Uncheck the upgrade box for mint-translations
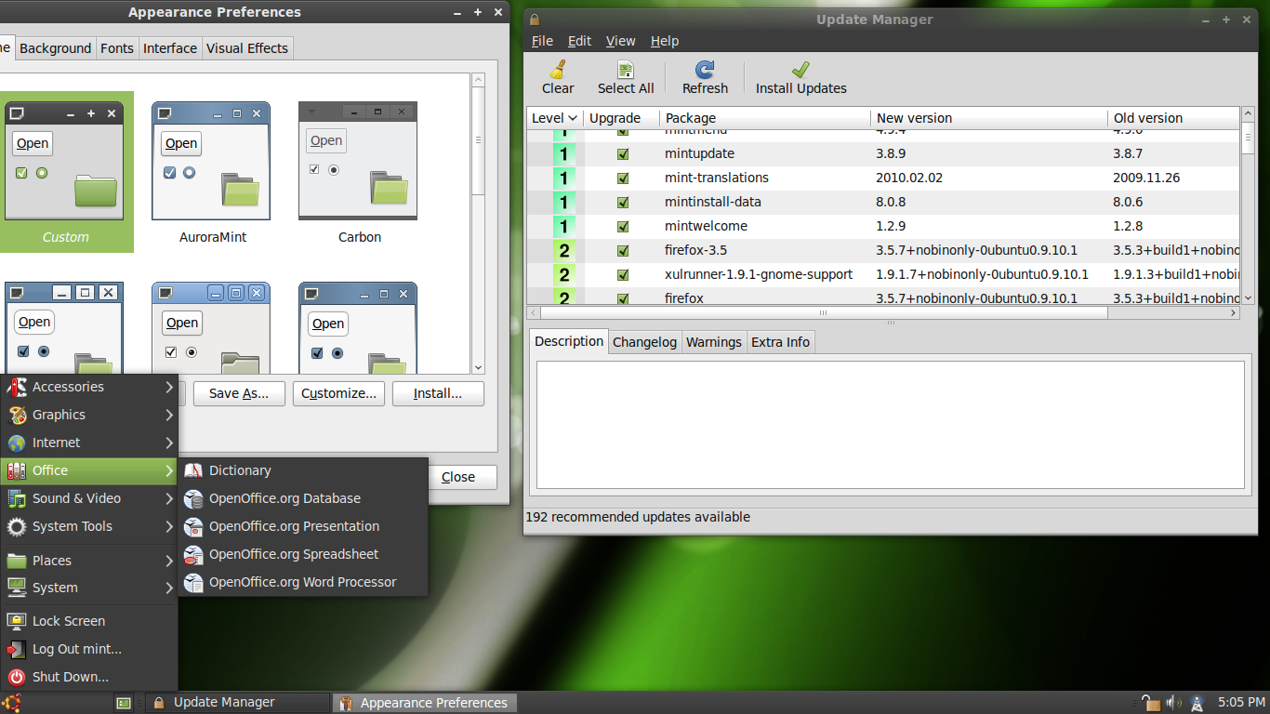 (x=623, y=178)
